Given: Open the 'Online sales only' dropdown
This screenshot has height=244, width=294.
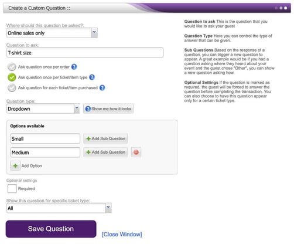Looking at the screenshot, I should click(x=52, y=33).
